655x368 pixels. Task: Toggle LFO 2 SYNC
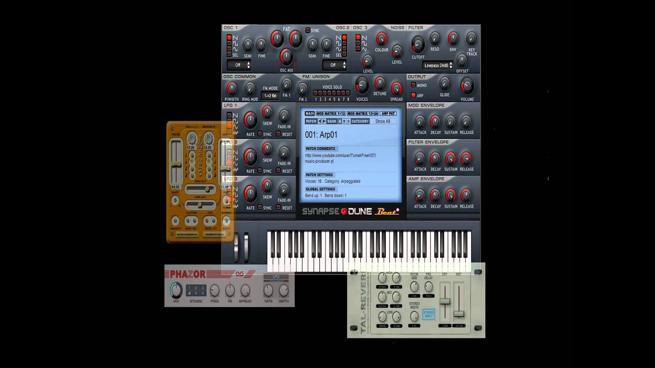tap(260, 171)
